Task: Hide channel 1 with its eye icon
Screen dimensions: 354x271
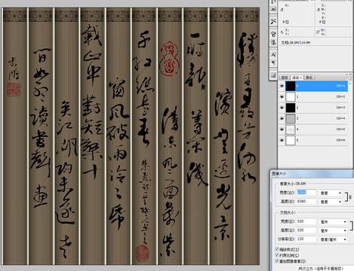Action: click(282, 96)
